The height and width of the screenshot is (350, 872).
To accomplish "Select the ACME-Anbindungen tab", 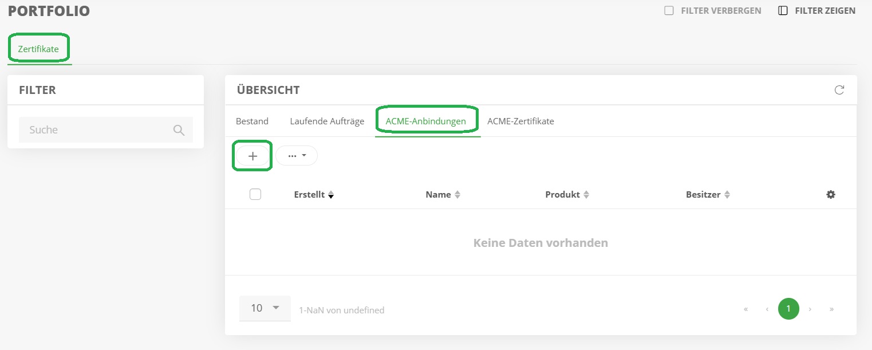I will [x=426, y=121].
